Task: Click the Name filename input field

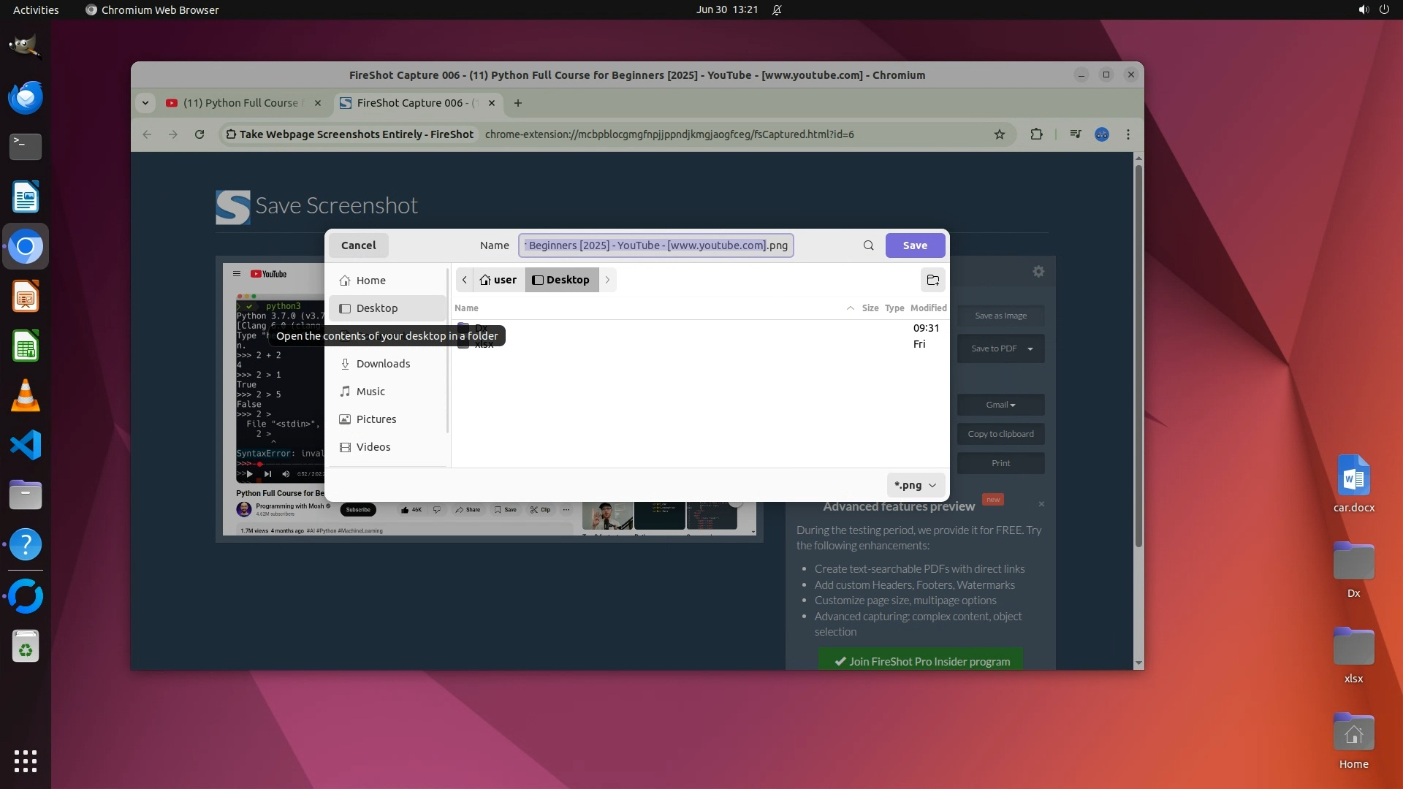Action: (x=655, y=245)
